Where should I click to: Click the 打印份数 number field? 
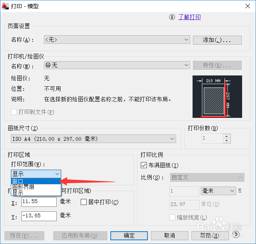coord(212,139)
